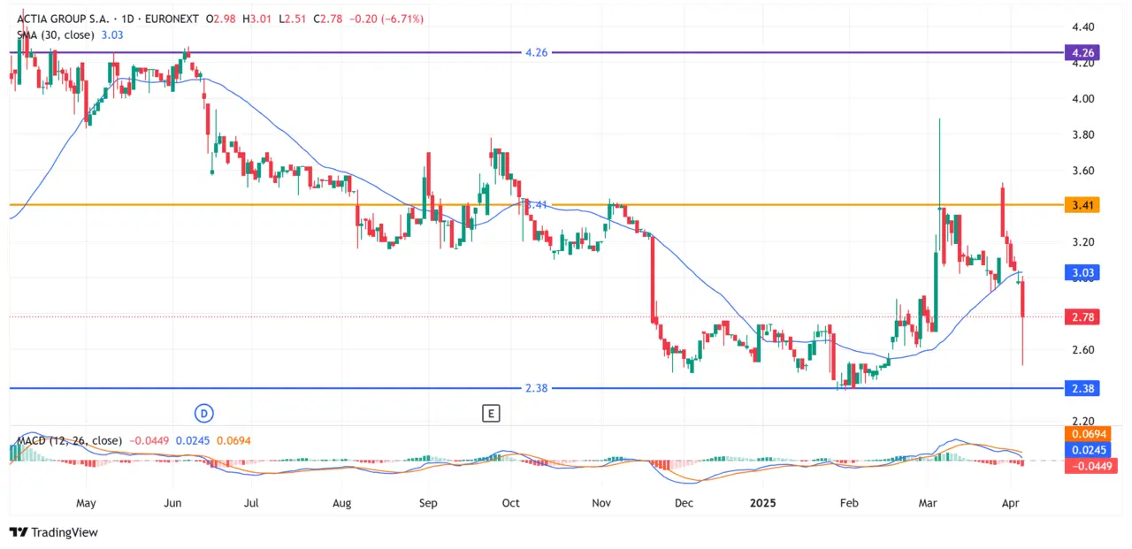
Task: Click the SMA (30, close) indicator legend
Action: [57, 34]
